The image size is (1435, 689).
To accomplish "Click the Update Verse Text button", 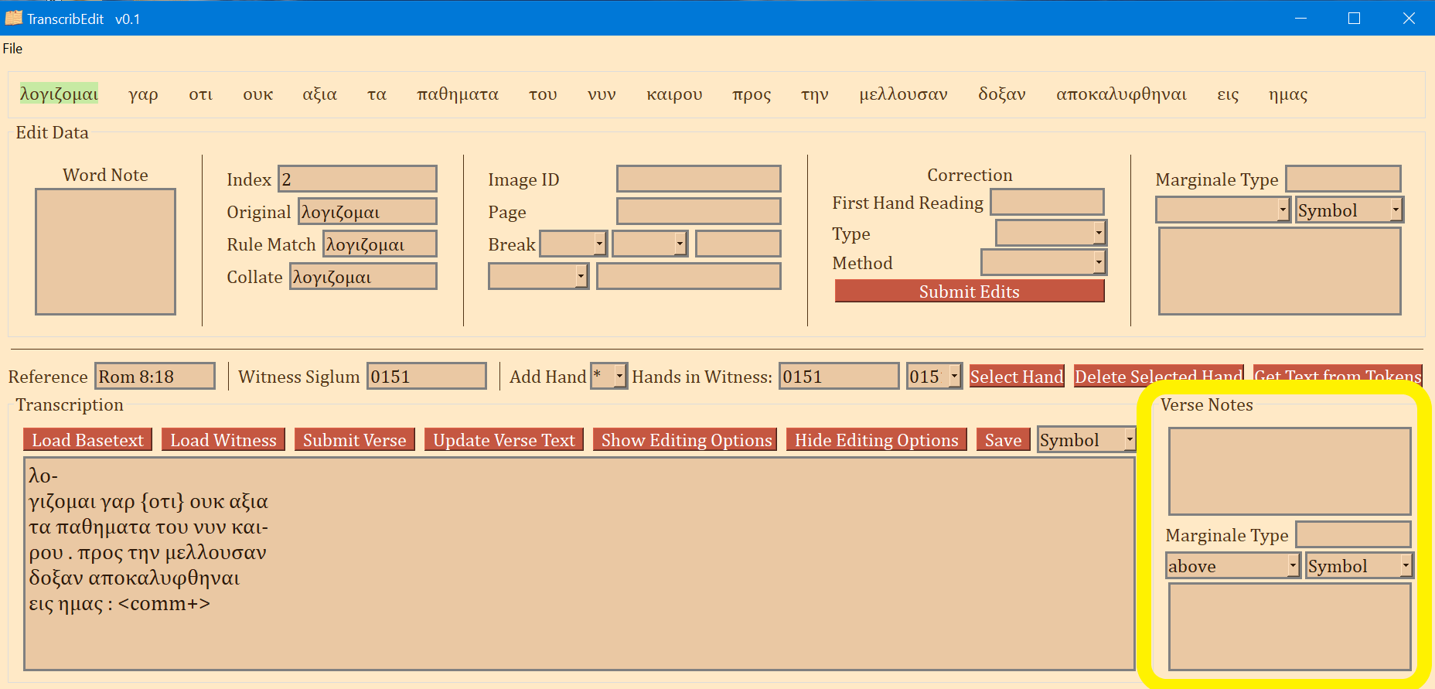I will click(x=503, y=439).
